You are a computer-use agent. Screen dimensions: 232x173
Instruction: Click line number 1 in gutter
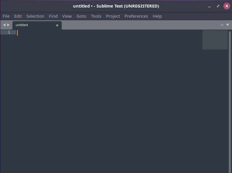(x=9, y=32)
